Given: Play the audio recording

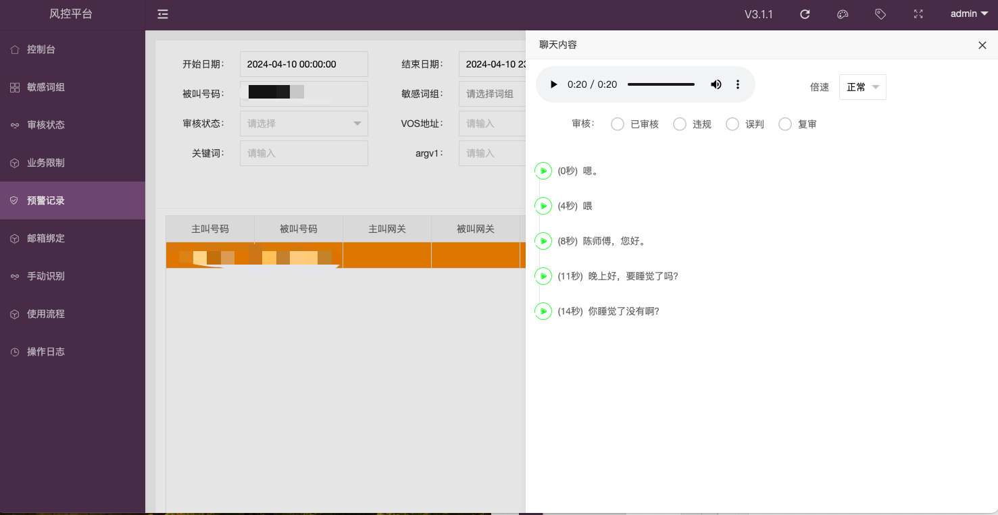Looking at the screenshot, I should tap(554, 84).
